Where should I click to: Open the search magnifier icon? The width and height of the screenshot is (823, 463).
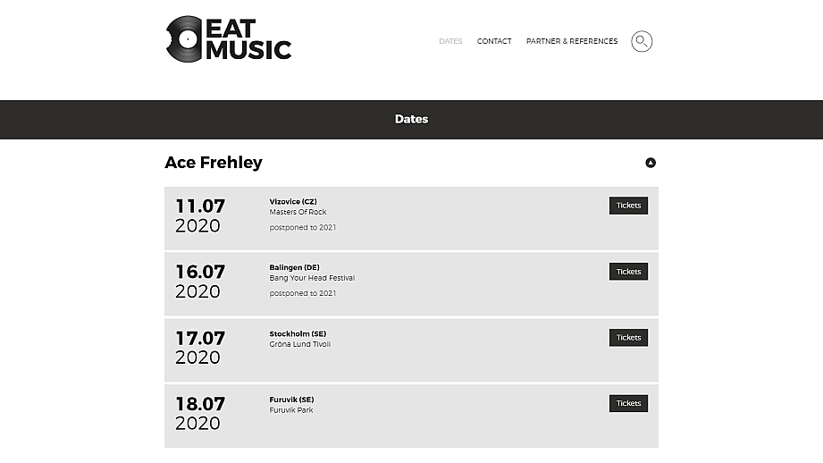click(x=642, y=41)
